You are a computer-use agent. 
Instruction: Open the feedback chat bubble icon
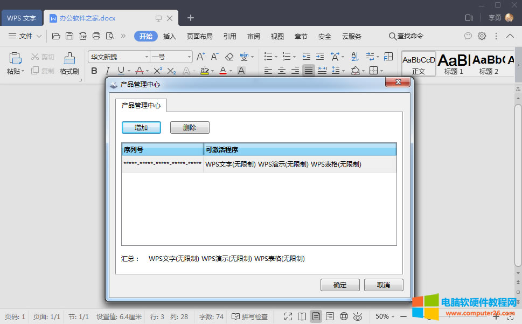pyautogui.click(x=468, y=36)
